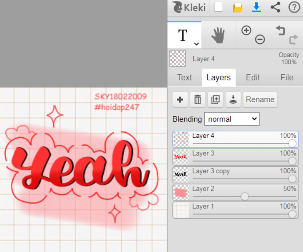Image resolution: width=303 pixels, height=252 pixels.
Task: Click the Layer 3 copy black yeah thumbnail
Action: [181, 175]
